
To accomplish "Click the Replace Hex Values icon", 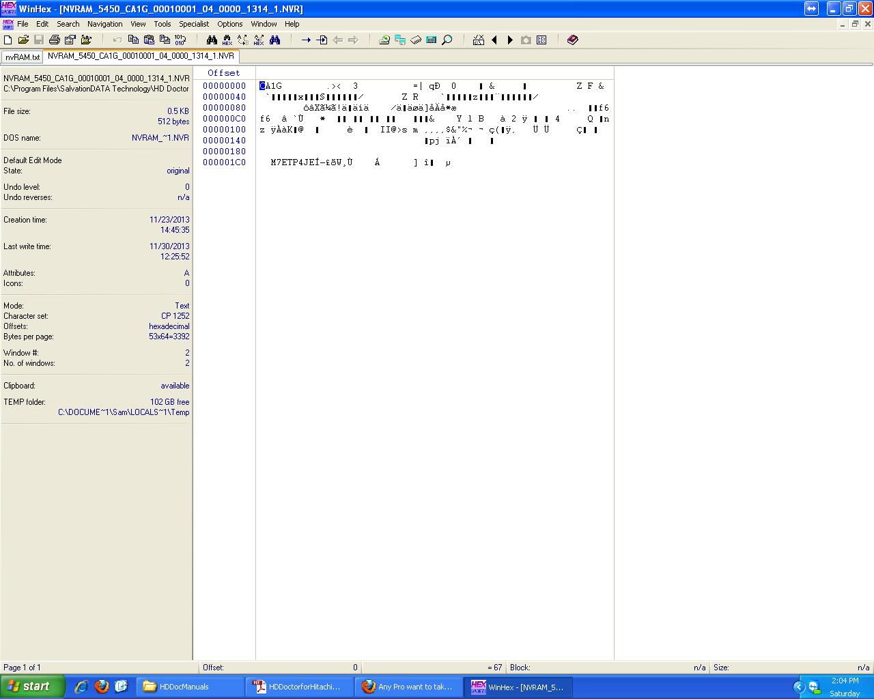I will coord(259,40).
